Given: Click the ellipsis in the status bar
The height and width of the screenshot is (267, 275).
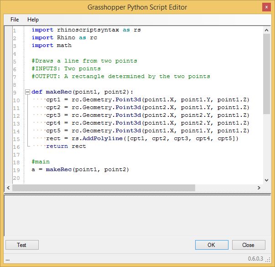Looking at the screenshot, I should [x=8, y=260].
